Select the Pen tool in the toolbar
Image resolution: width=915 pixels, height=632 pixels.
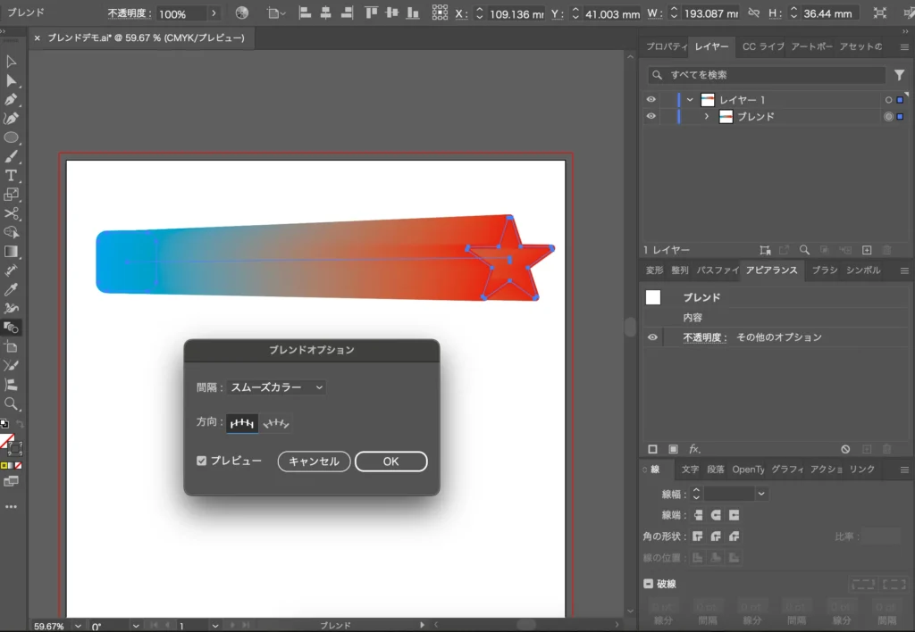(12, 99)
